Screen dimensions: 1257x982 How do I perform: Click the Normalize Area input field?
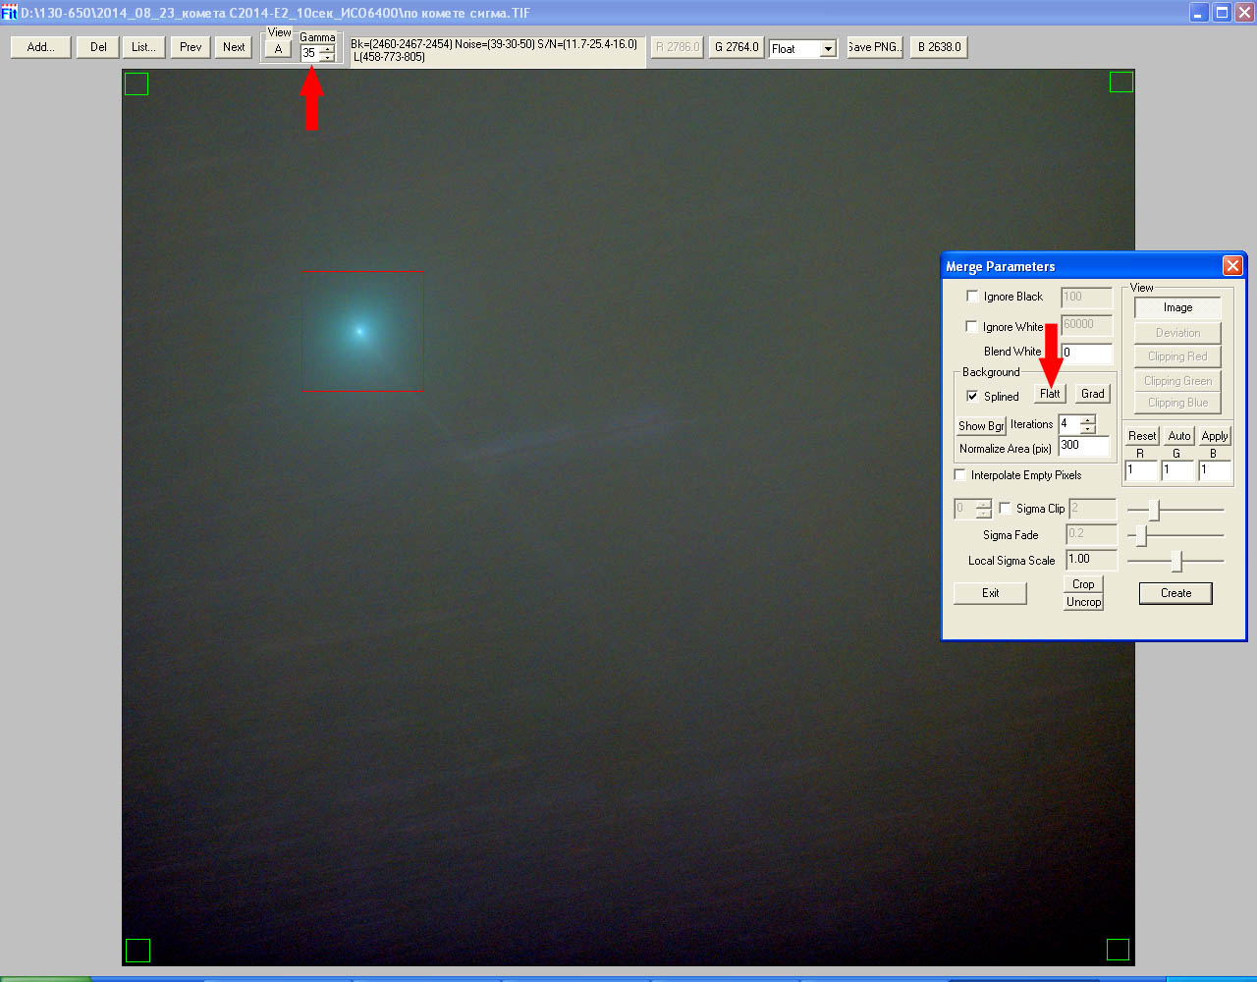(1083, 446)
